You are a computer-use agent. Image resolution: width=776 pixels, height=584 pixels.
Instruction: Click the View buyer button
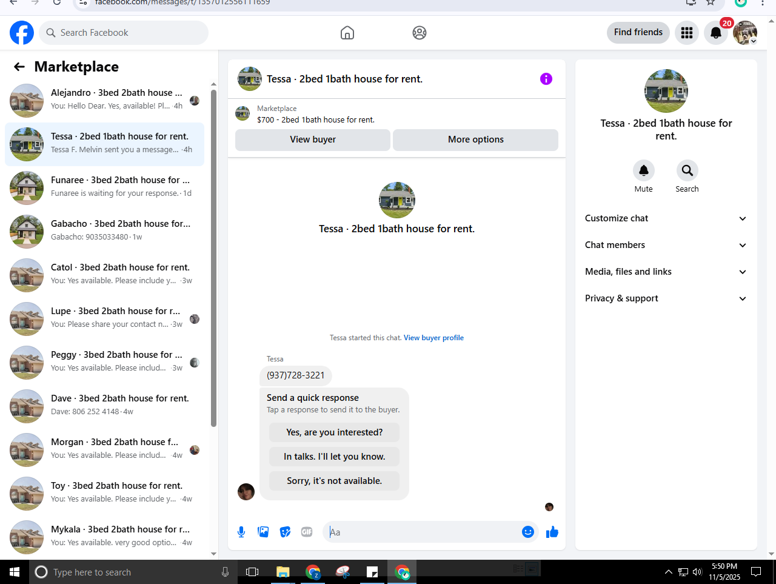(x=313, y=139)
